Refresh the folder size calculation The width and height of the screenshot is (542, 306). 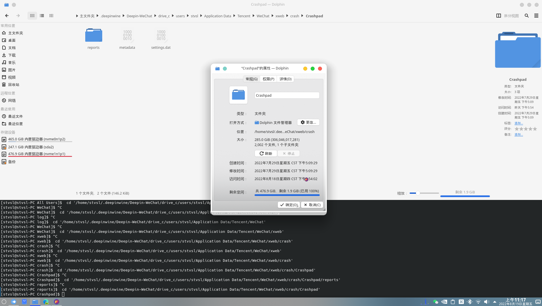266,153
